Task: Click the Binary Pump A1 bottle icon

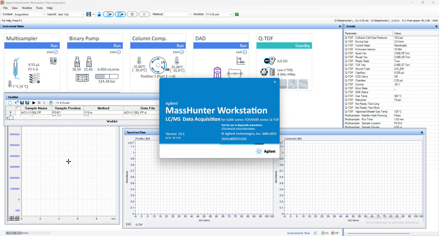Action: coord(77,62)
